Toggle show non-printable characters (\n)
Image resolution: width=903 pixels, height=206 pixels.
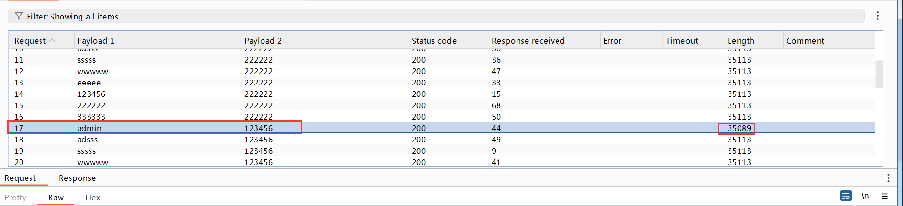point(865,196)
